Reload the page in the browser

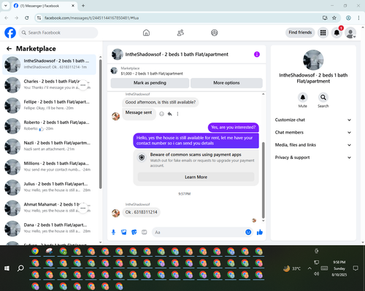27,18
